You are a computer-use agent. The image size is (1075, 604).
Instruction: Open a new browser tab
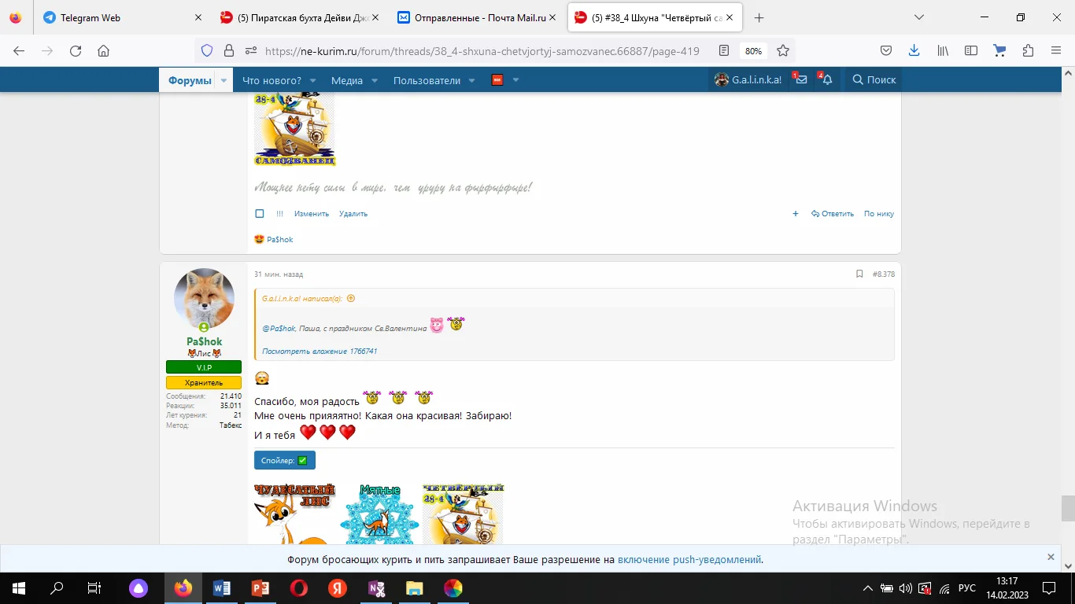click(x=759, y=17)
